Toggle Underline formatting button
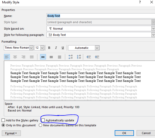Viewport: 155px width, 138px height. coord(63,48)
